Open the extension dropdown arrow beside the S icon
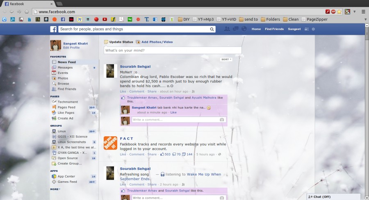Image resolution: width=369 pixels, height=200 pixels. pos(354,12)
